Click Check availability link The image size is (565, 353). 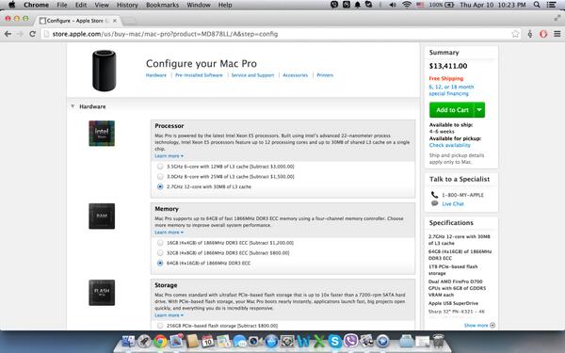tap(450, 145)
